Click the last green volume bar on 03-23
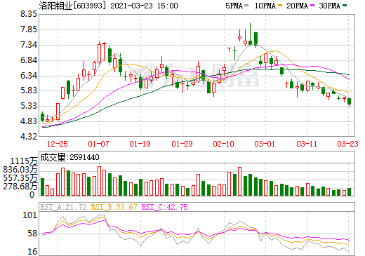This screenshot has height=256, width=365. pos(350,191)
